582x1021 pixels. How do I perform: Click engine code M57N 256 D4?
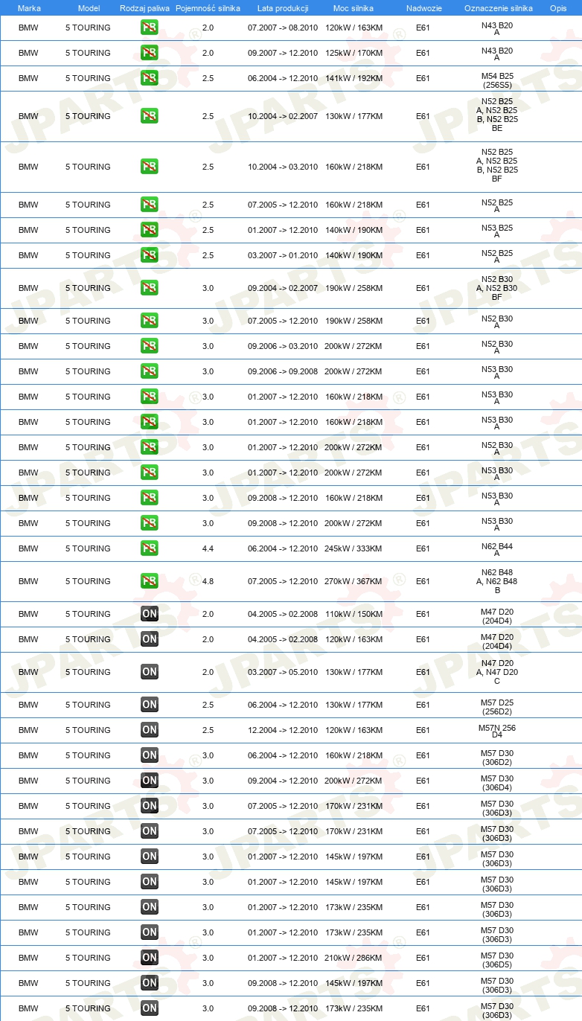(497, 730)
